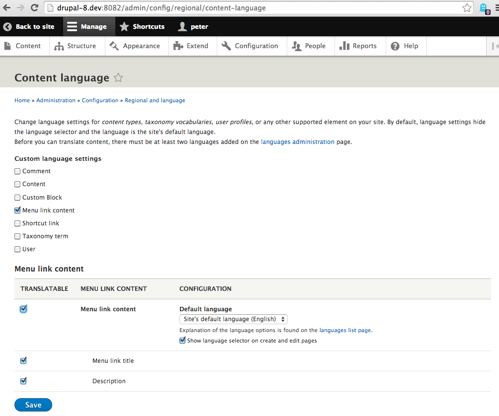Image resolution: width=499 pixels, height=416 pixels.
Task: Uncheck the Description translatable checkbox
Action: 23,381
